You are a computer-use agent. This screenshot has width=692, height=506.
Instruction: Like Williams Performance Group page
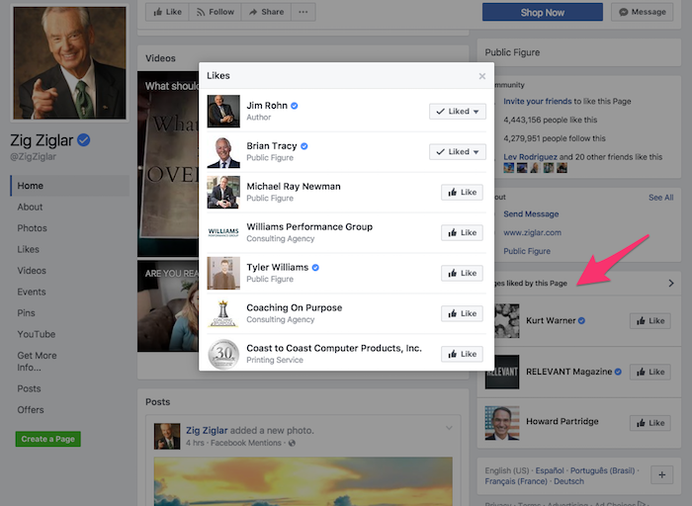coord(462,232)
